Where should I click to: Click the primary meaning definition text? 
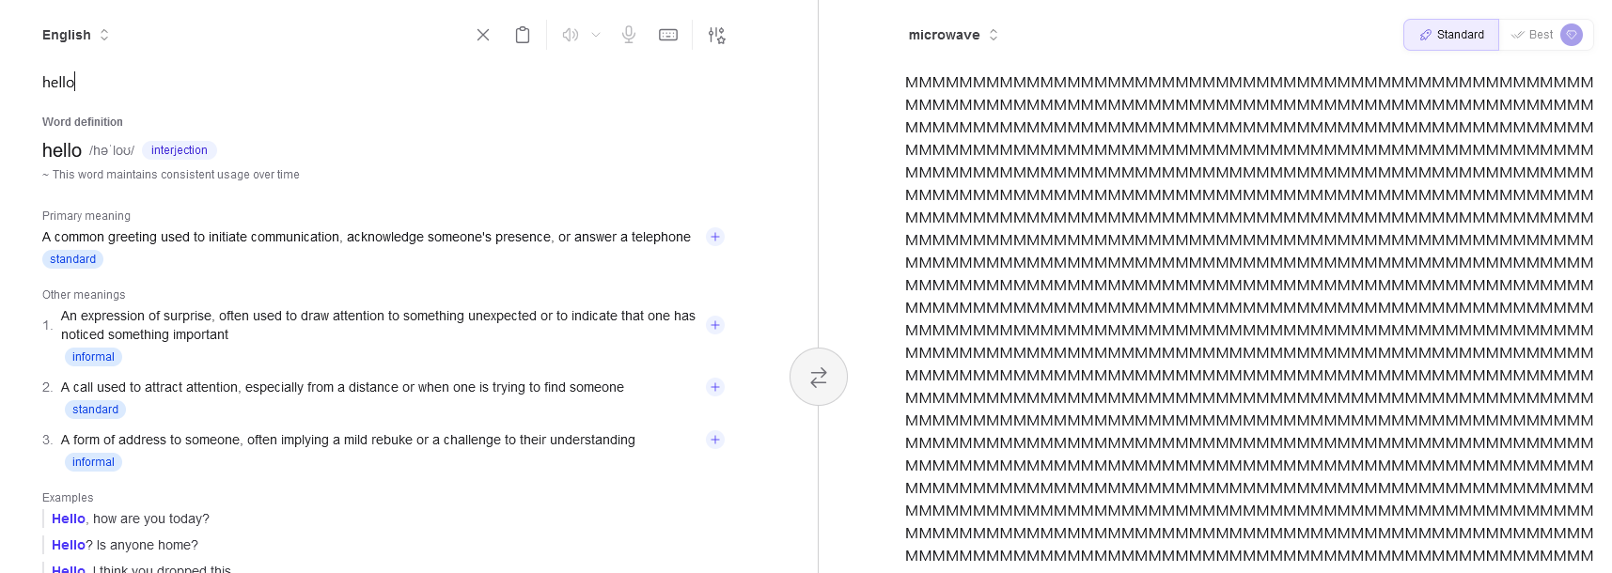(367, 237)
